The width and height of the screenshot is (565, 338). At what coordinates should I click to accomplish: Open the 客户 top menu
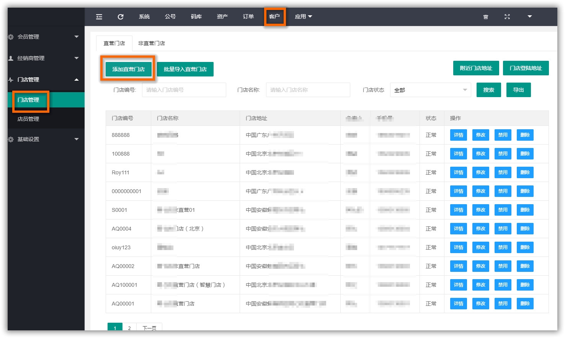tap(274, 16)
